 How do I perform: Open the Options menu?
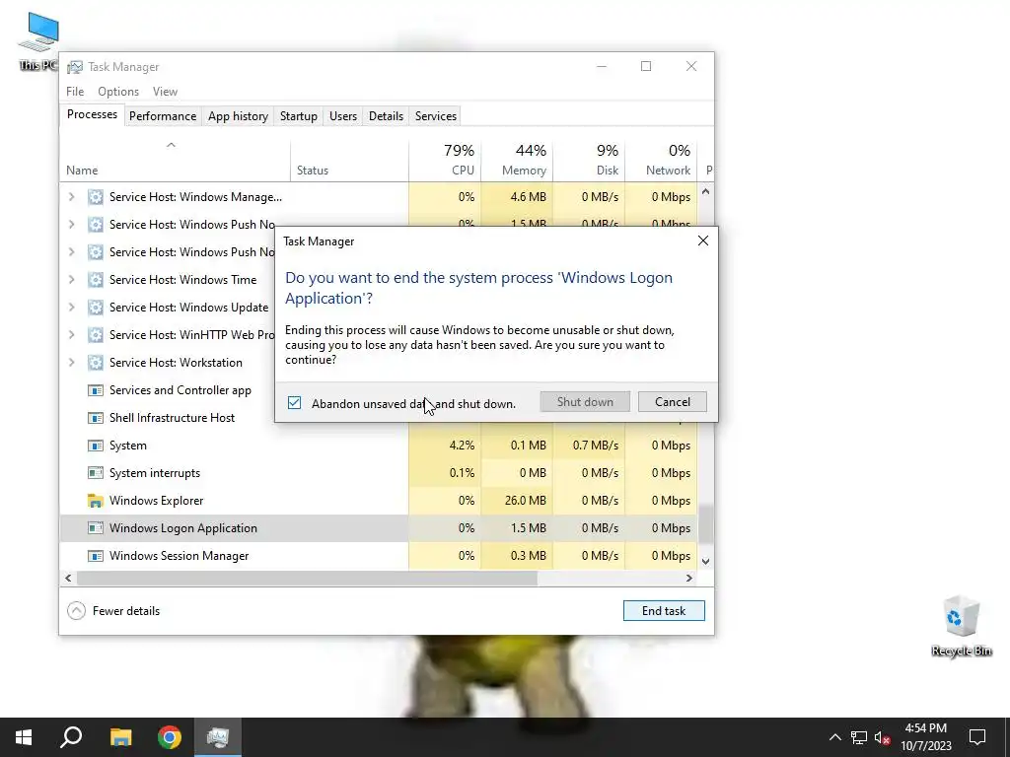tap(118, 92)
